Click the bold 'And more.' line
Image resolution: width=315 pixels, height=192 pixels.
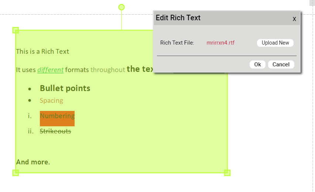[33, 162]
